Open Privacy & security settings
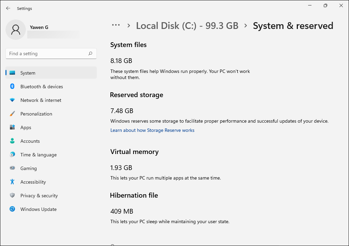 pyautogui.click(x=51, y=196)
